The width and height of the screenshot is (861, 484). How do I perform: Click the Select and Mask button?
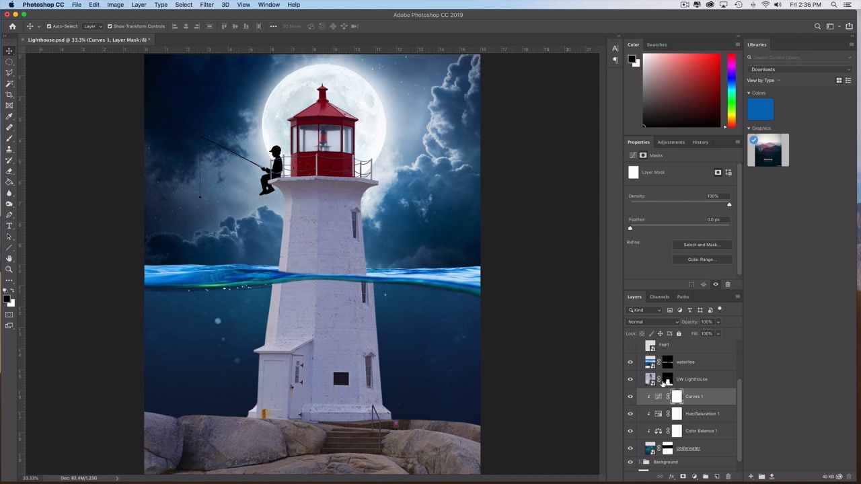pos(701,245)
